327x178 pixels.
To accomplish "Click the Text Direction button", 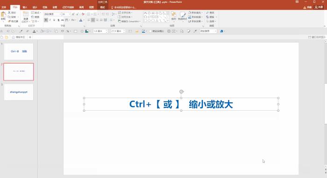I will coord(125,13).
